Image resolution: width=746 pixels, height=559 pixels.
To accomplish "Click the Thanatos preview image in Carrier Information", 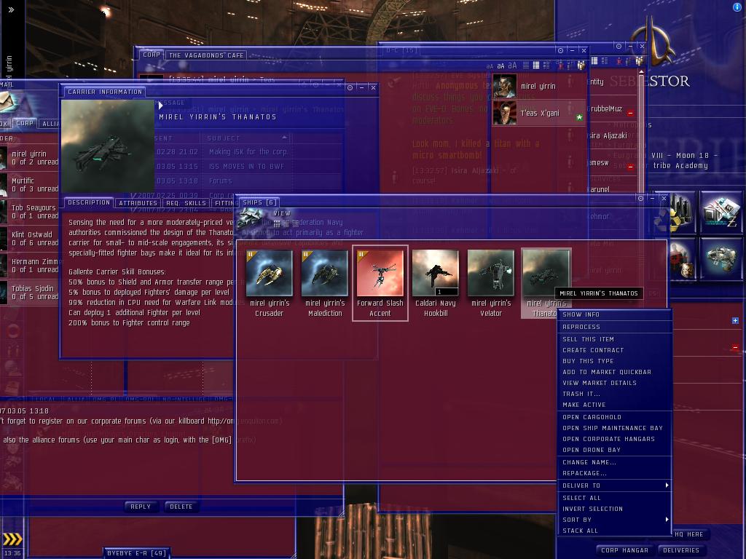I will coord(108,146).
